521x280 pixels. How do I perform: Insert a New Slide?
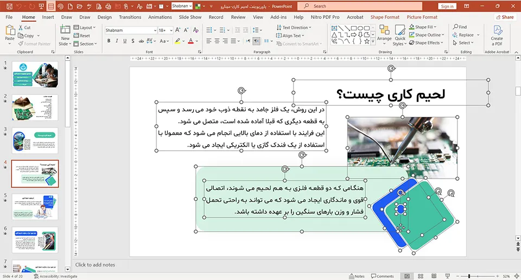pos(65,36)
